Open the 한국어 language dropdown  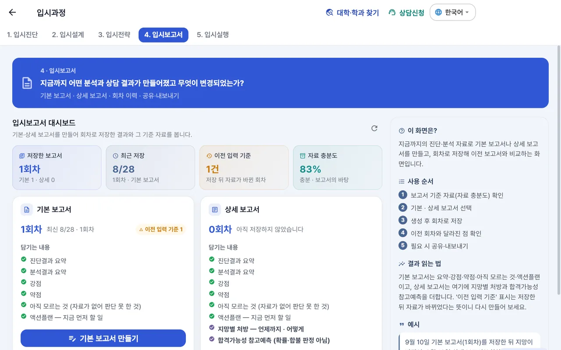(x=453, y=12)
